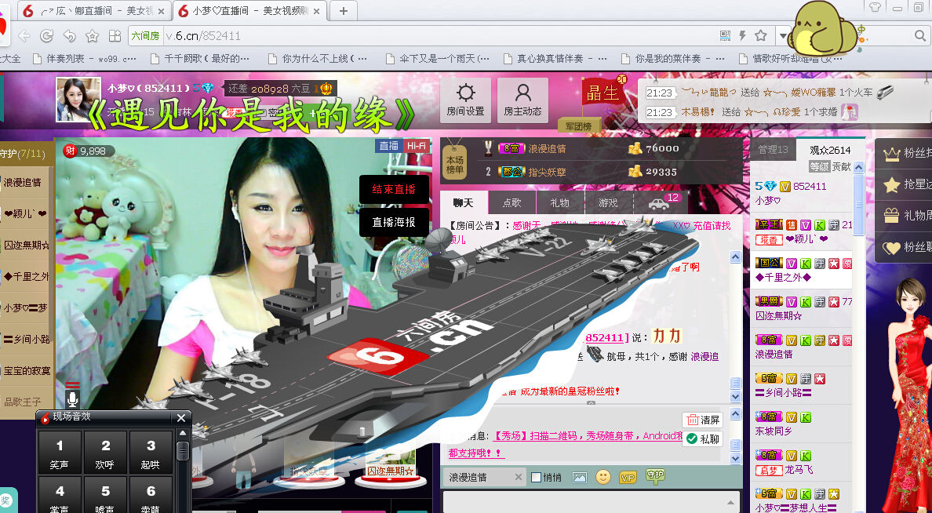Play the 笑声 laughter sound effect (1)
The width and height of the screenshot is (932, 513).
coord(60,453)
